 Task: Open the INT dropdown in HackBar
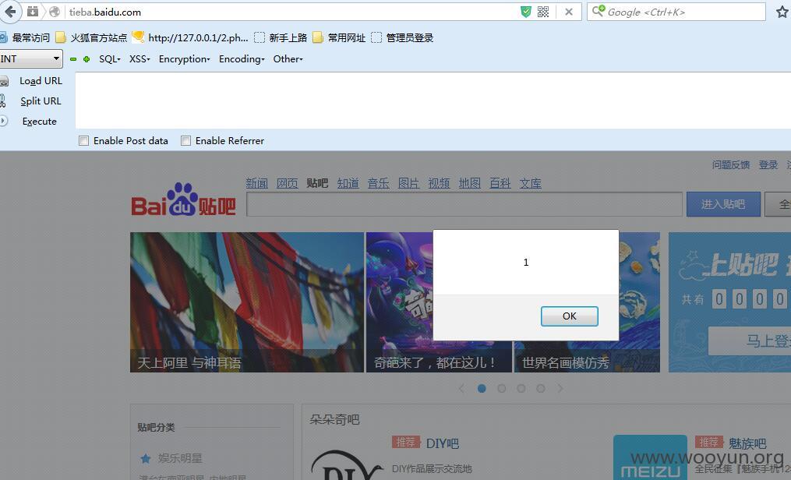[31, 59]
